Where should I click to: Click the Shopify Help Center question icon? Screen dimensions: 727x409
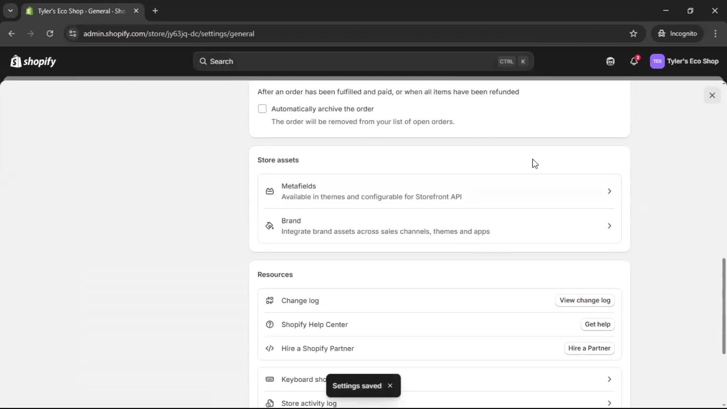(270, 325)
